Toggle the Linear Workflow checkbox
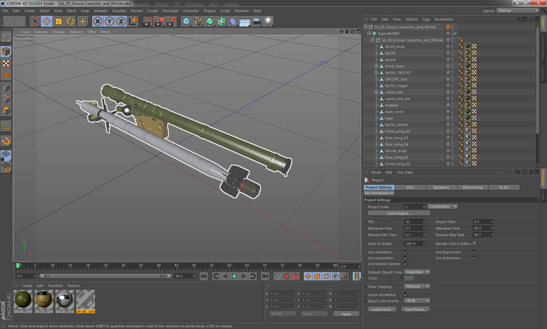Screen dimensions: 547x329 pyautogui.click(x=406, y=295)
